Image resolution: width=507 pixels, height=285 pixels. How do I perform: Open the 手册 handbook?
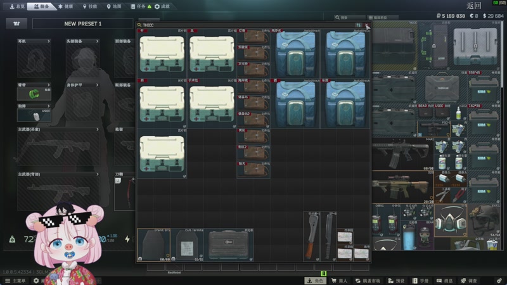(x=420, y=281)
